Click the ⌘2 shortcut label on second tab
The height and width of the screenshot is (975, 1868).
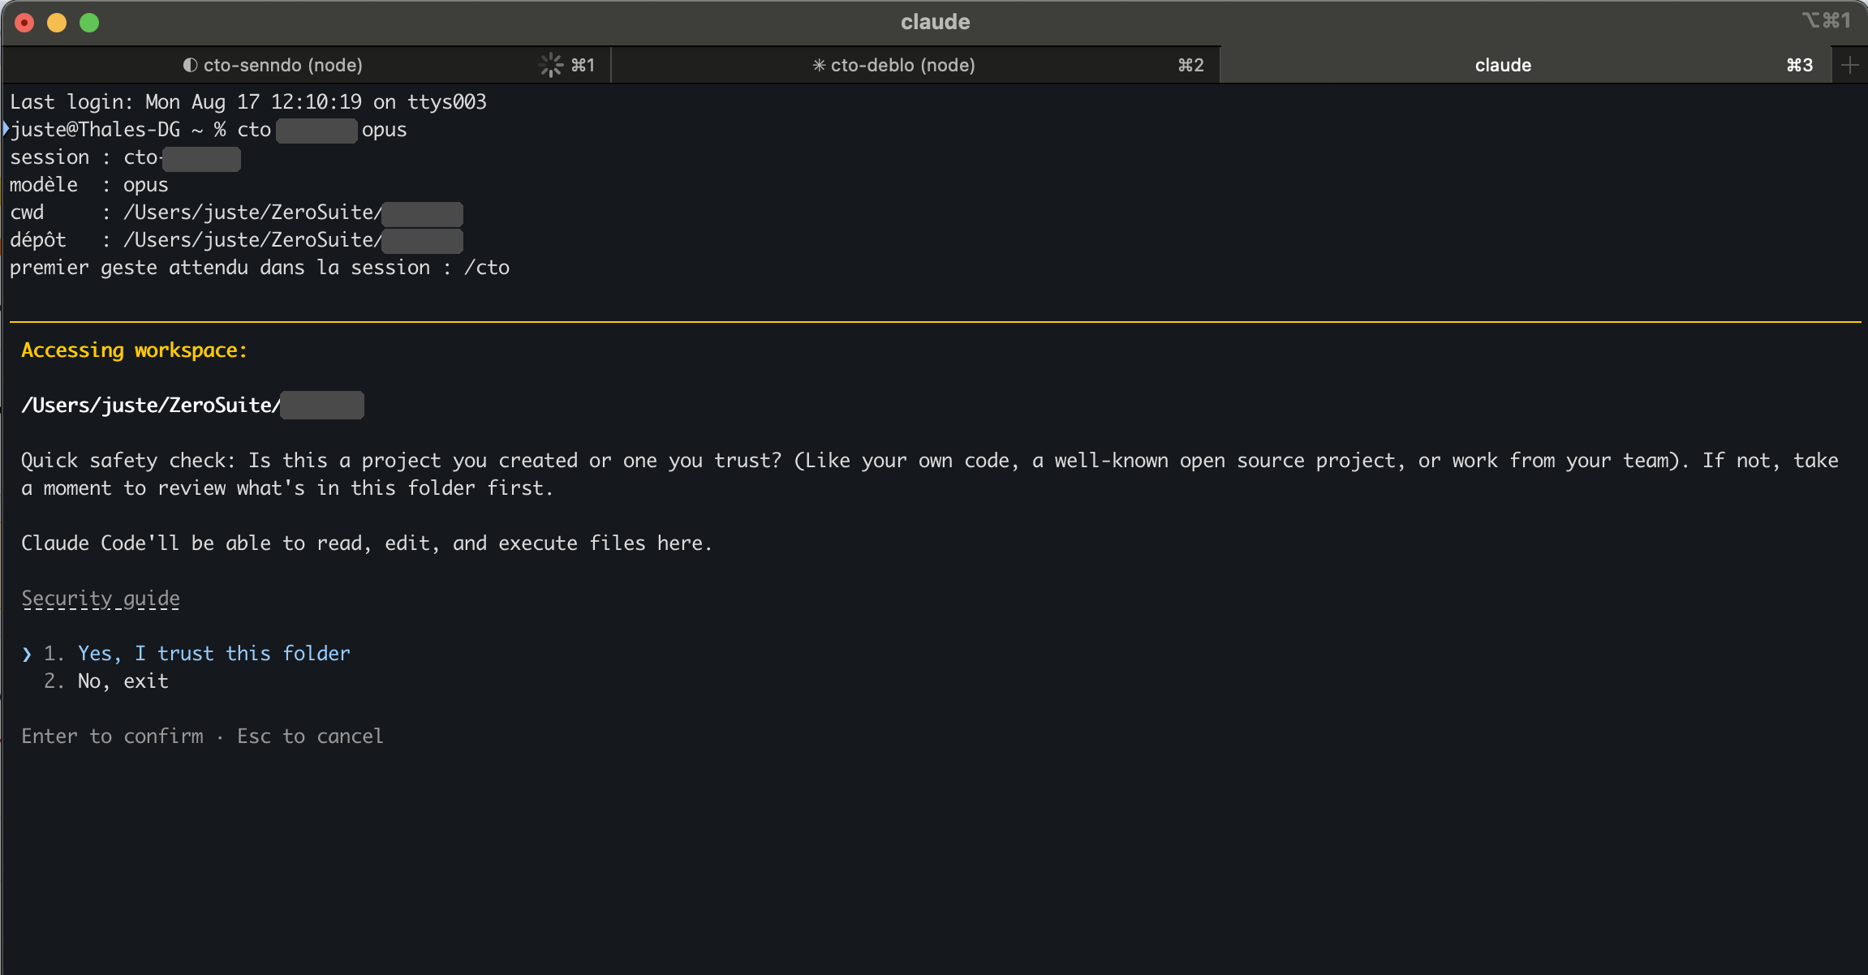coord(1190,65)
